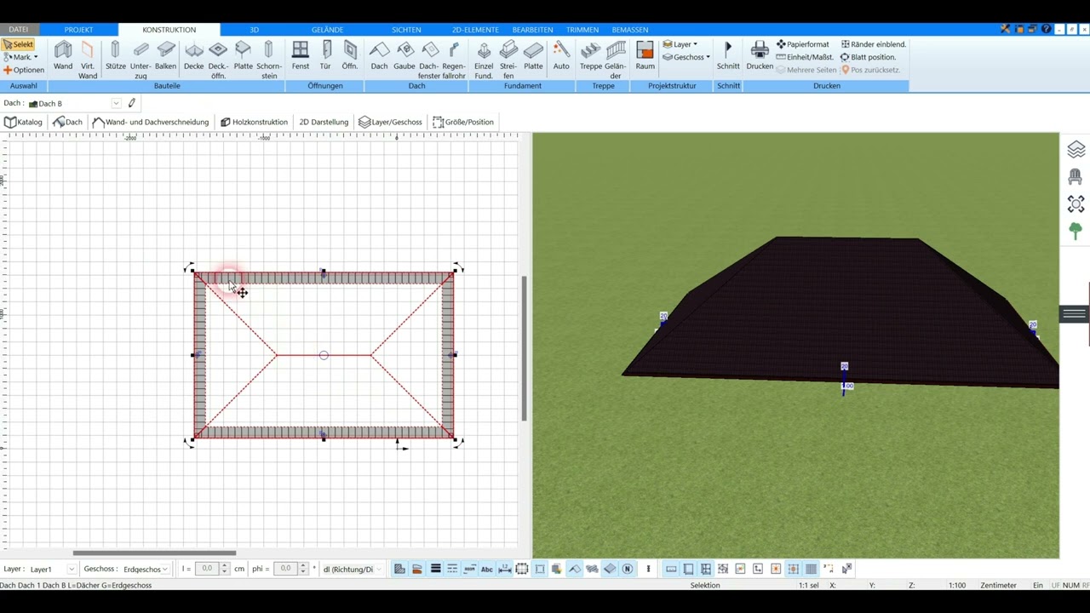Select the Regenfallrohr tool
The image size is (1090, 613).
tap(454, 60)
